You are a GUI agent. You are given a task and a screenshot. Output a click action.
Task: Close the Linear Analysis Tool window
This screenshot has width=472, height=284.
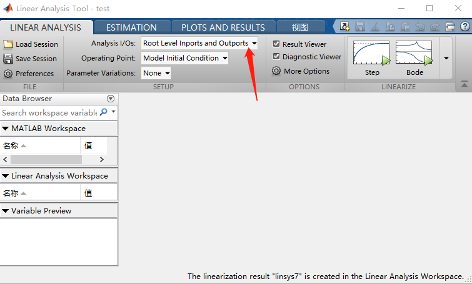pos(458,8)
